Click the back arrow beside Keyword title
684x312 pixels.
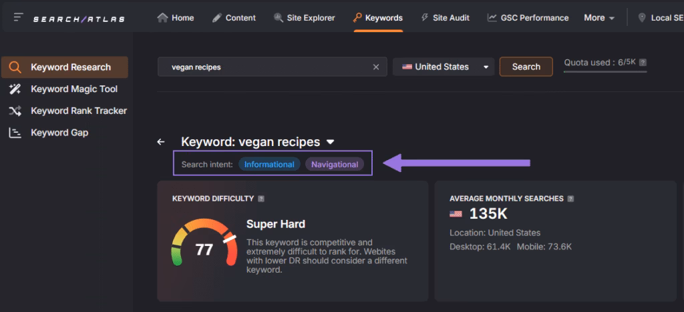click(x=160, y=142)
